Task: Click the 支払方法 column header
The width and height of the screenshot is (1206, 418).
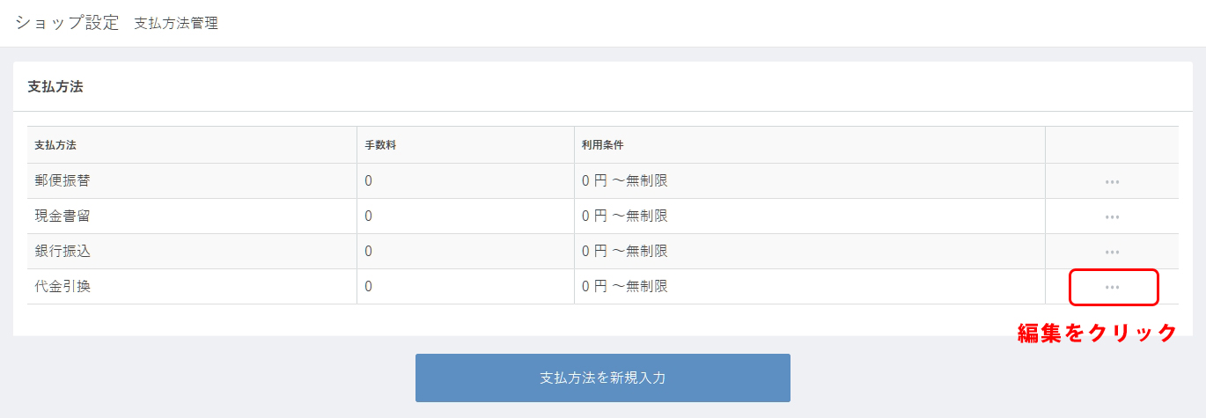Action: pyautogui.click(x=55, y=145)
